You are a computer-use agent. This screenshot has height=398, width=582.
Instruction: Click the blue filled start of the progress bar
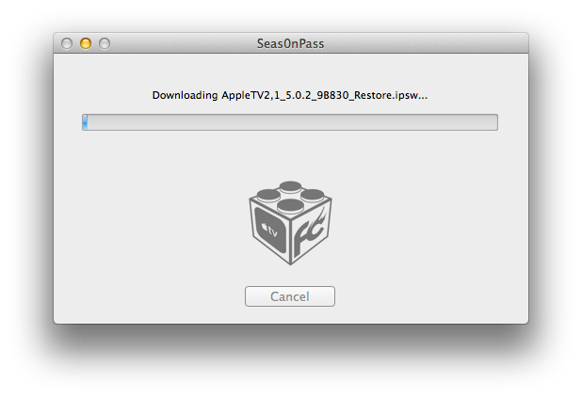coord(85,122)
